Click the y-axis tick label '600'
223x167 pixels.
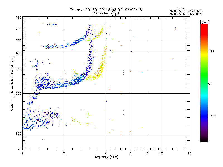pyautogui.click(x=18, y=30)
